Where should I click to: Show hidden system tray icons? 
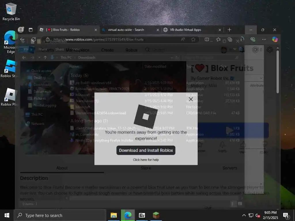pyautogui.click(x=244, y=215)
